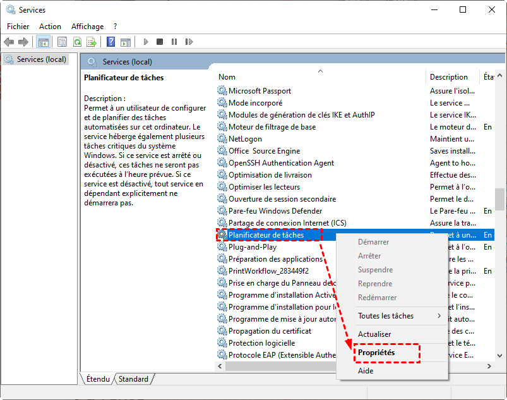The image size is (507, 400).
Task: Open the blue Help toolbar icon
Action: pyautogui.click(x=111, y=42)
